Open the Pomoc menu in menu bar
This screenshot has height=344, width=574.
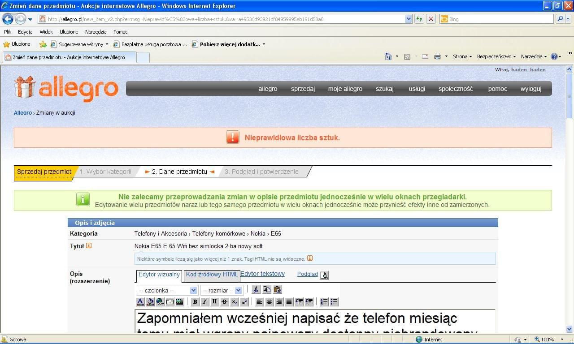point(120,32)
